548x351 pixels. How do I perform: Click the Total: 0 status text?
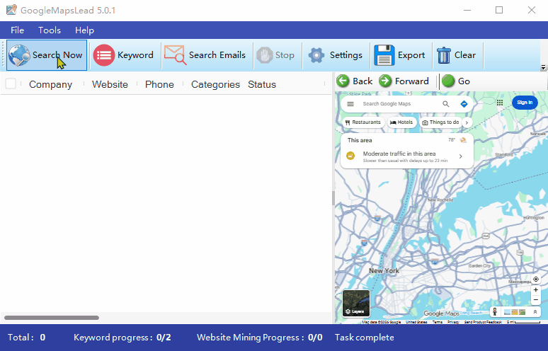[x=27, y=338]
